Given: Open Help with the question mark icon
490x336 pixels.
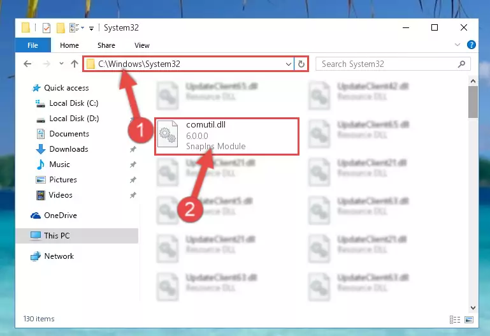Looking at the screenshot, I should coord(472,45).
